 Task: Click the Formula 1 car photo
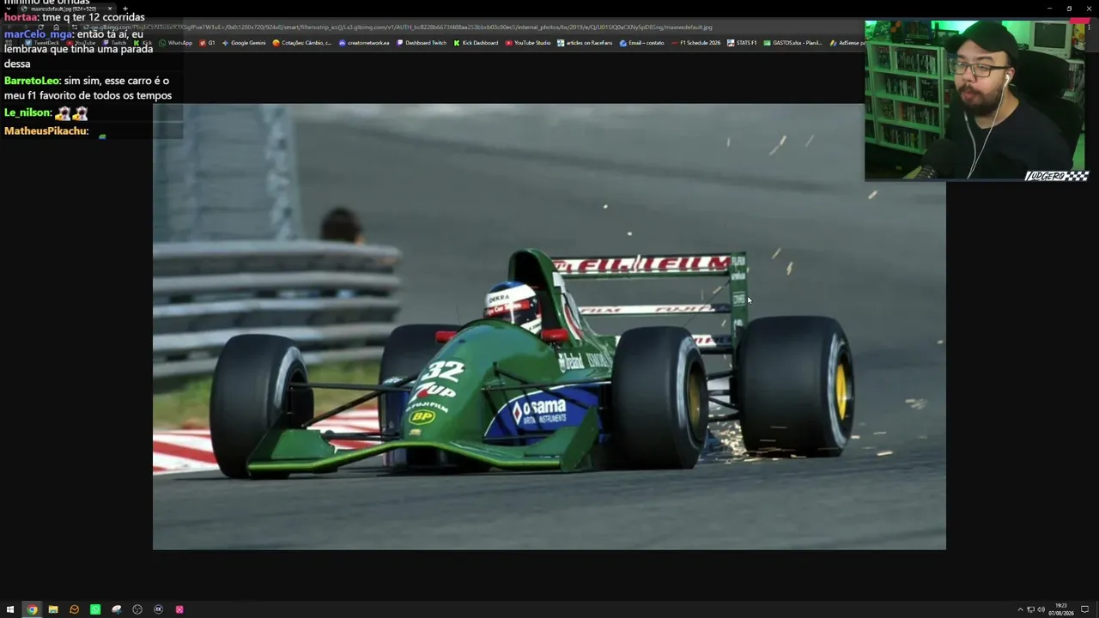point(549,326)
